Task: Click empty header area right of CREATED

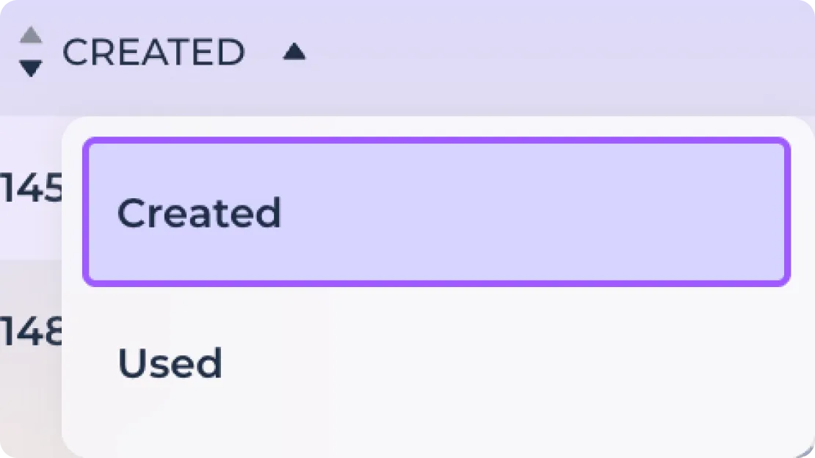Action: (x=562, y=52)
